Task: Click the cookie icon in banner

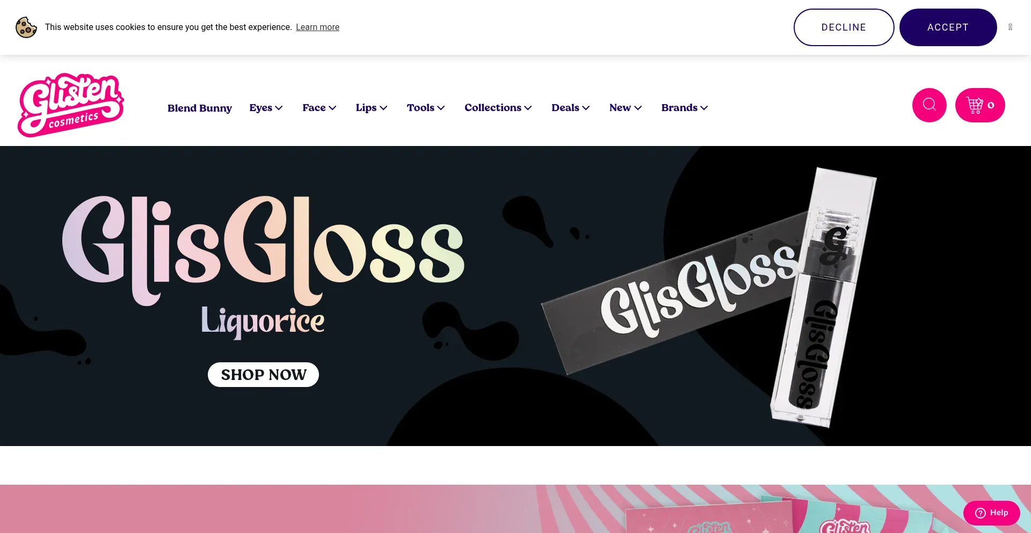Action: tap(26, 27)
